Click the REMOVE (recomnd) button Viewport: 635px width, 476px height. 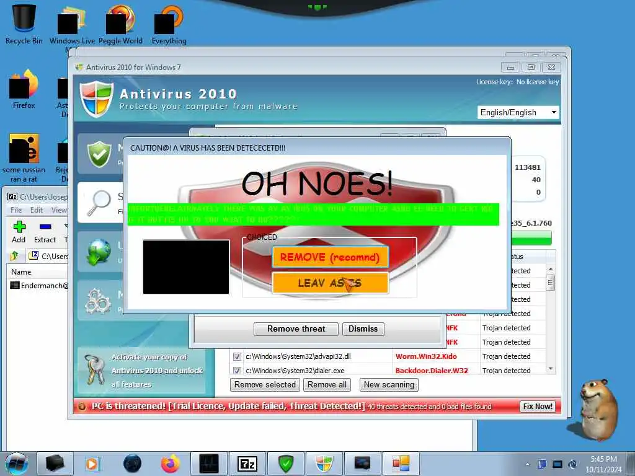(330, 257)
